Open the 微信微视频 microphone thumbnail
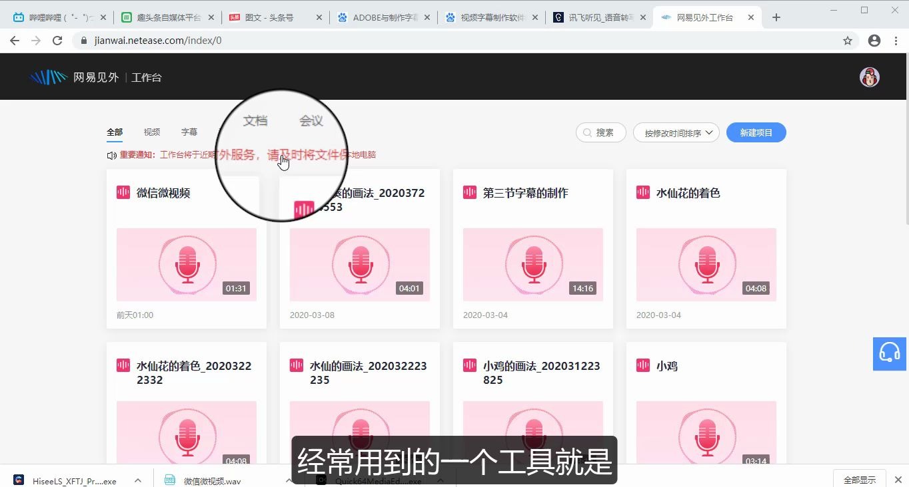 (187, 265)
